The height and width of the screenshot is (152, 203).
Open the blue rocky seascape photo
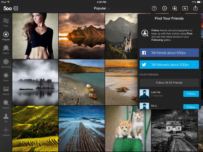pyautogui.click(x=81, y=129)
